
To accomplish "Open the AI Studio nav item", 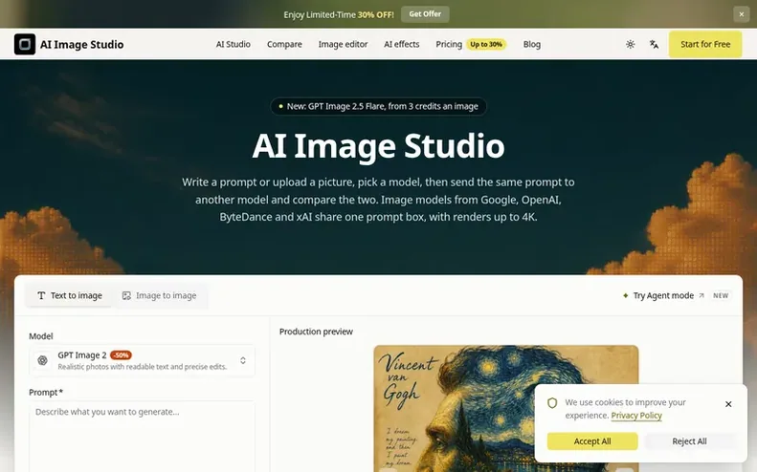I will [234, 44].
